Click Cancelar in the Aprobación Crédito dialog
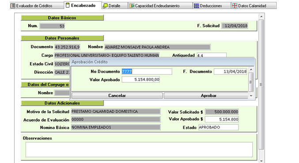The width and height of the screenshot is (299, 163). point(117,96)
